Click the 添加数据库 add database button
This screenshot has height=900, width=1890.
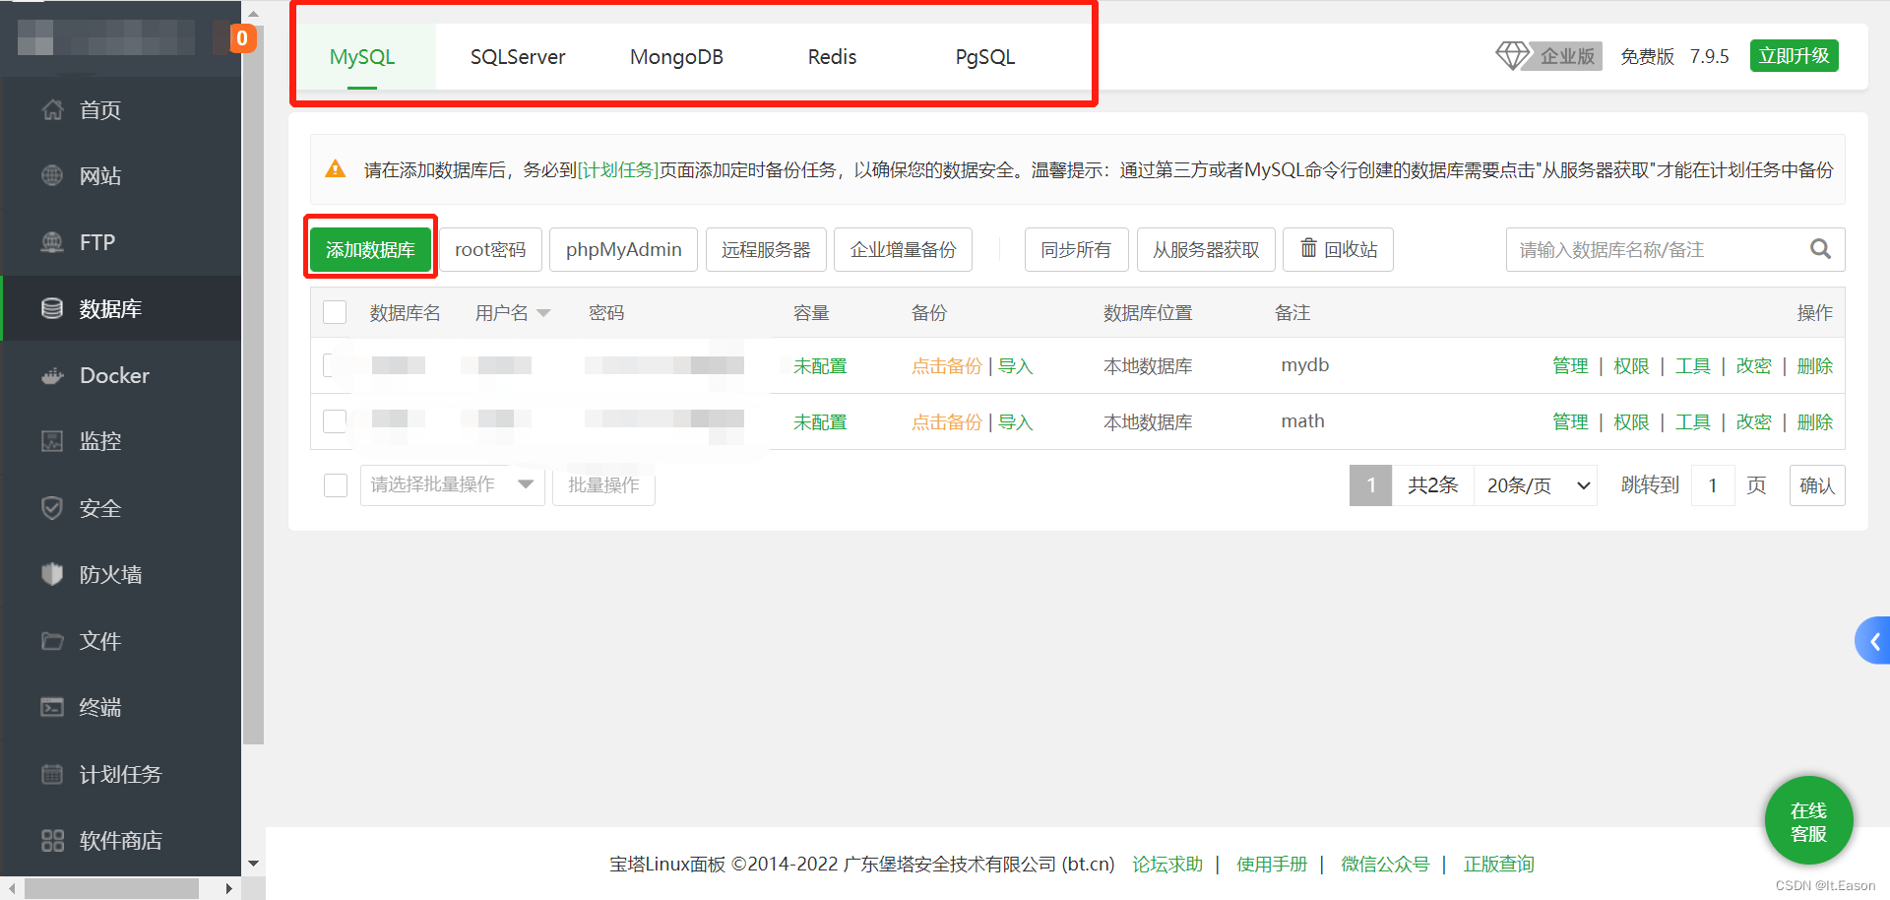point(370,250)
